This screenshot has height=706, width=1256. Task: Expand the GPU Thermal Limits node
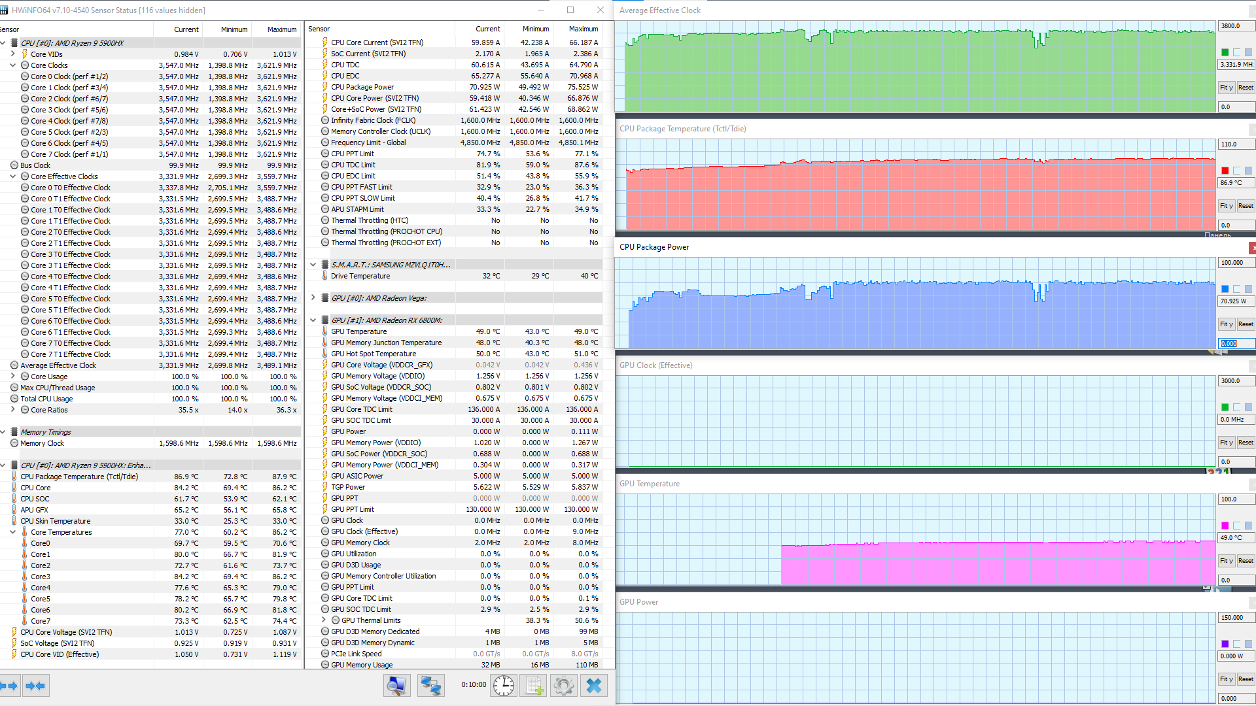pos(324,620)
